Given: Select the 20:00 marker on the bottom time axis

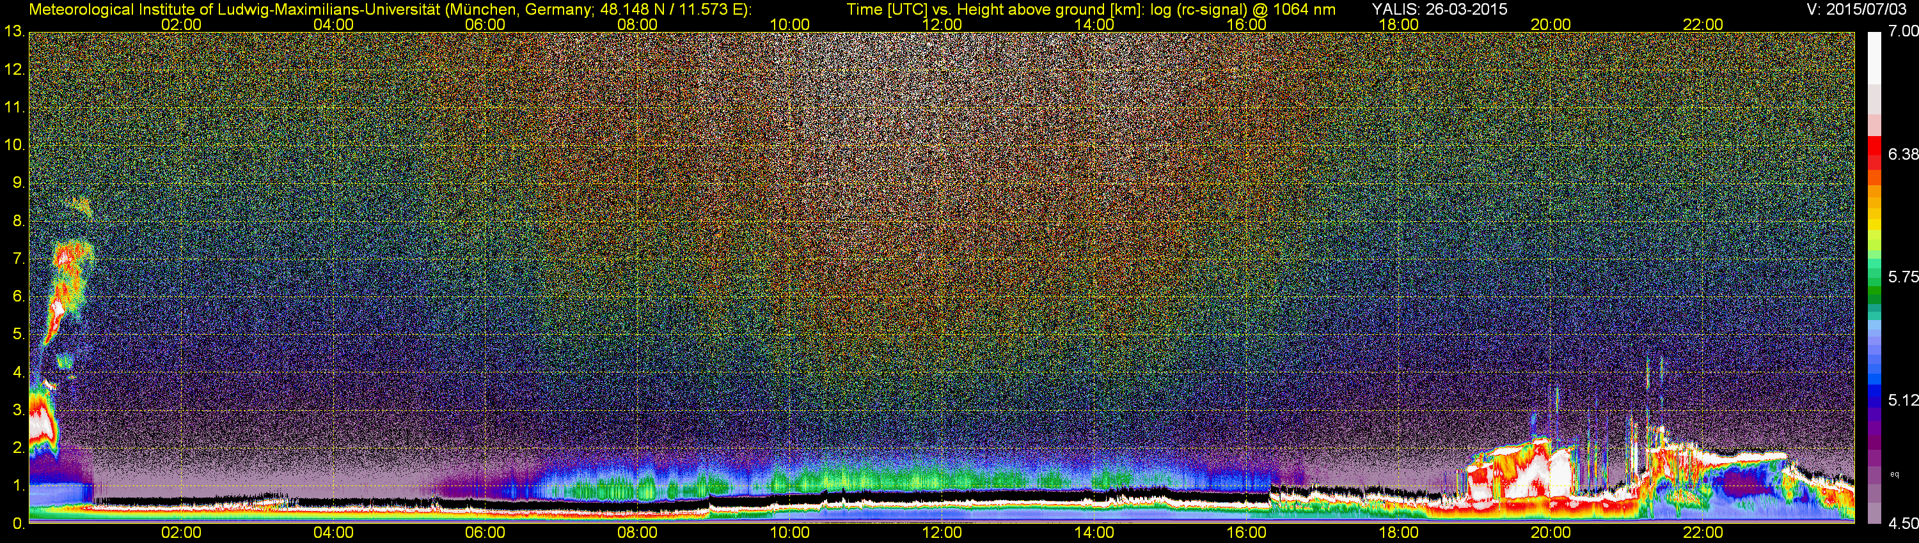Looking at the screenshot, I should [x=1551, y=533].
